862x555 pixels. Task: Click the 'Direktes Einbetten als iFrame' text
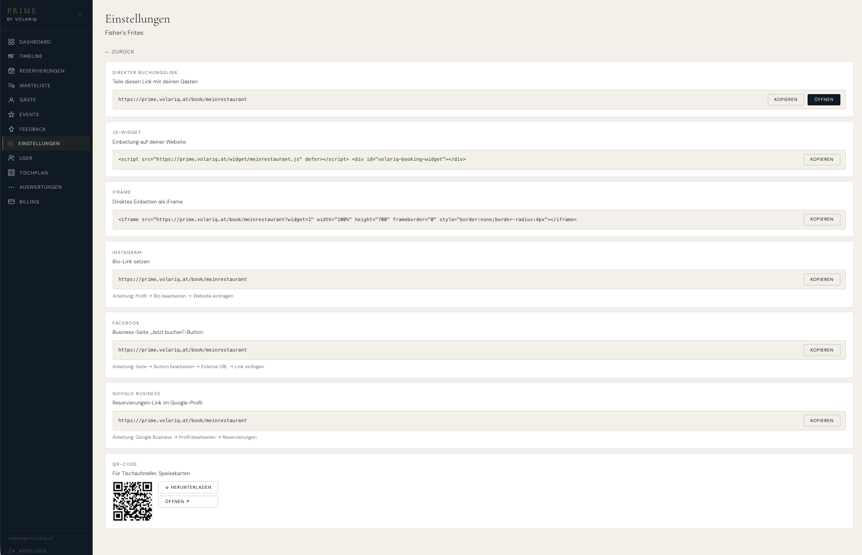coord(148,202)
